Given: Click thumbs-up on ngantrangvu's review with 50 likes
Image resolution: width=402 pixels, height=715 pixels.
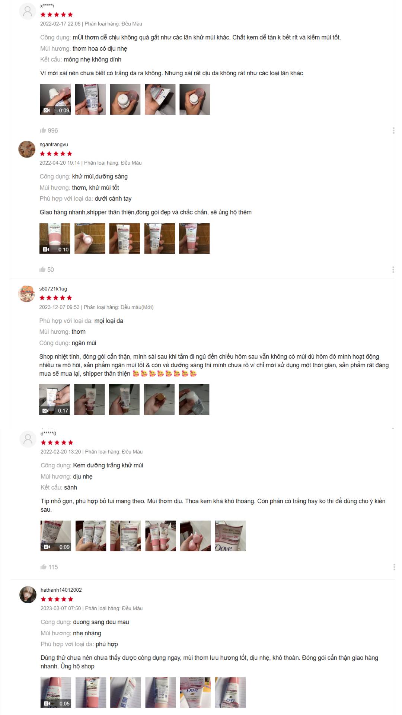Looking at the screenshot, I should point(42,269).
